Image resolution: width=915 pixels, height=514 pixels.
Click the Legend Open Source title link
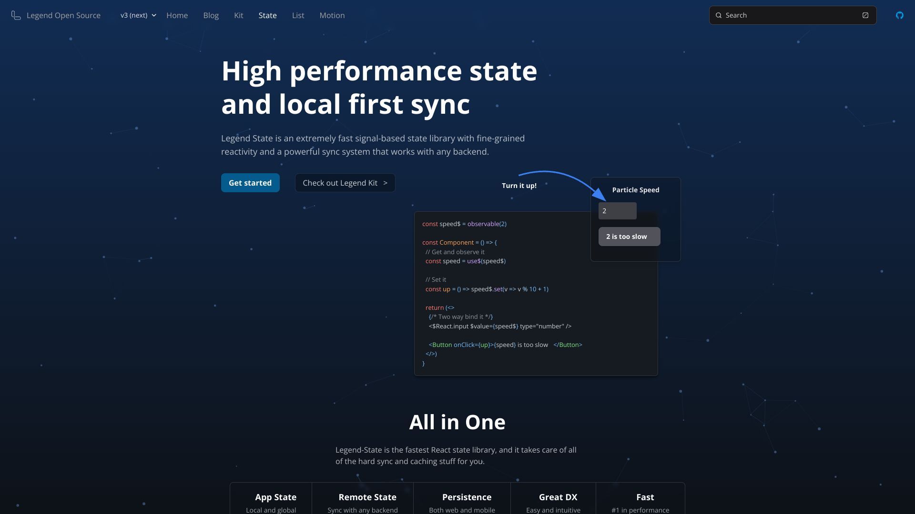click(x=63, y=15)
